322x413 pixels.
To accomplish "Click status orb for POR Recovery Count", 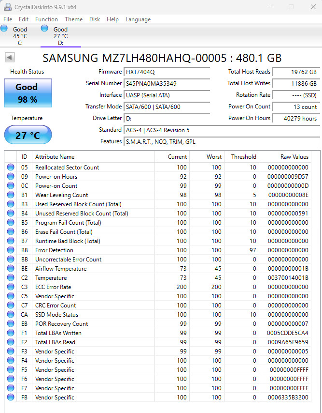I will (x=11, y=324).
